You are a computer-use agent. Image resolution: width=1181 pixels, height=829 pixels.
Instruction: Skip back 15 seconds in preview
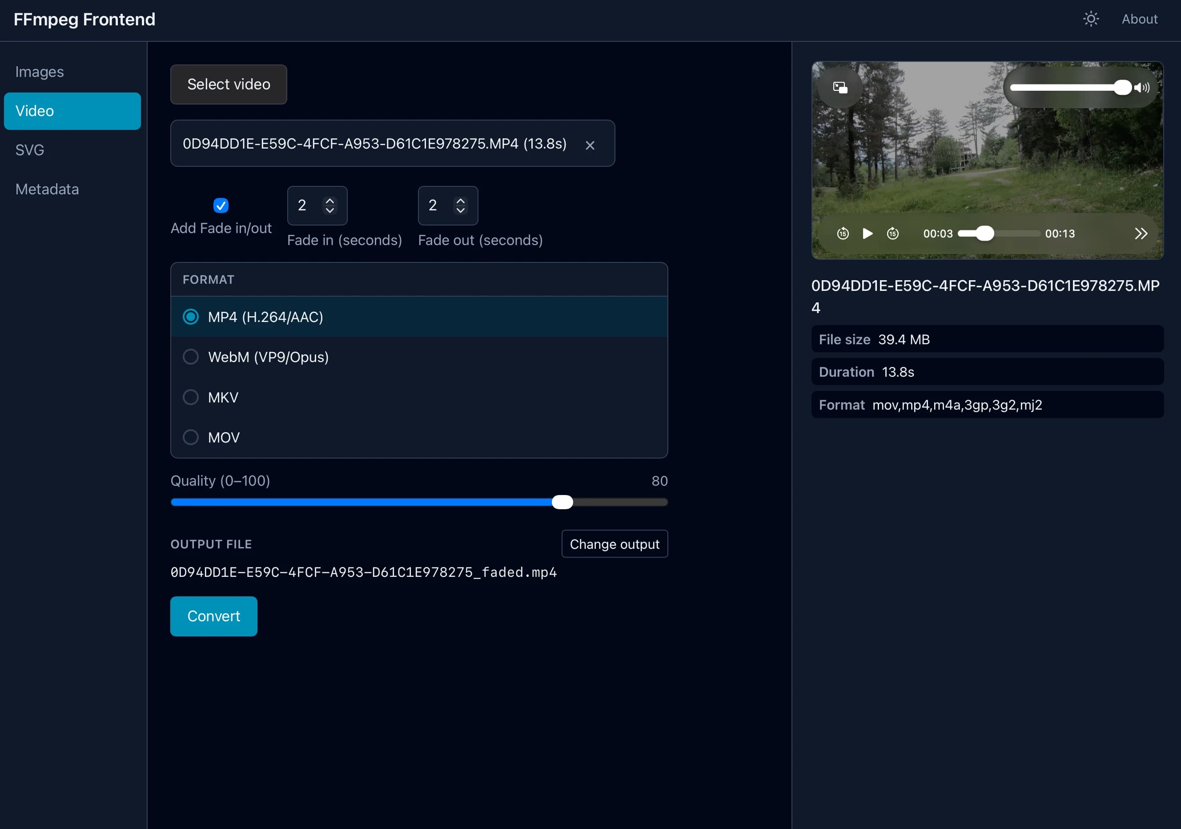pyautogui.click(x=843, y=233)
